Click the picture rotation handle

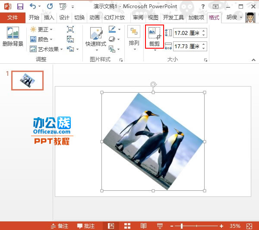[x=153, y=84]
